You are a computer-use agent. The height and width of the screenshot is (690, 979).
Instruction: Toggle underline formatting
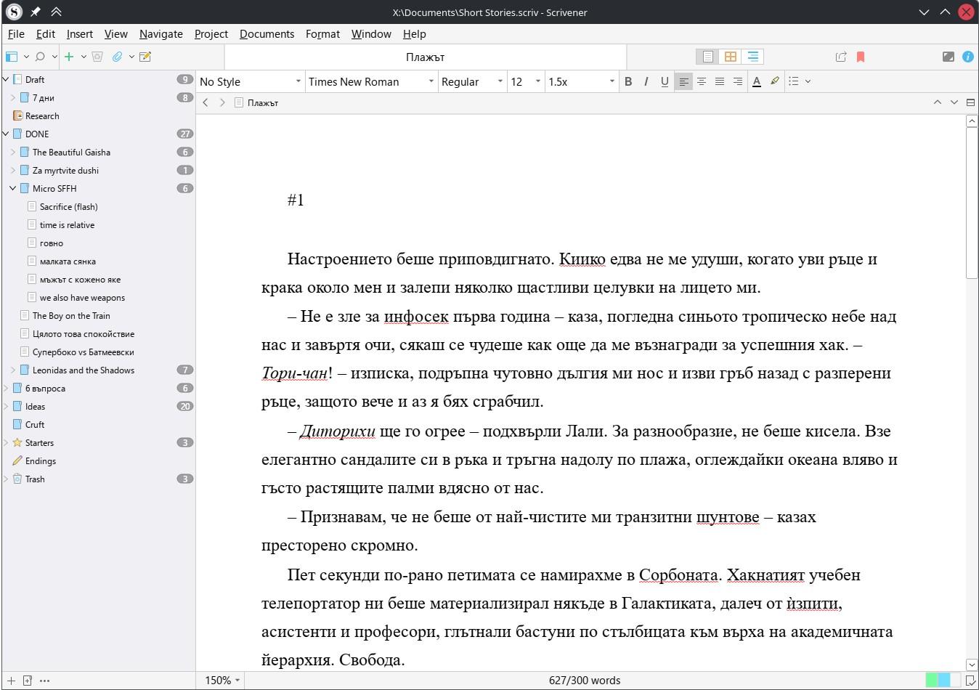click(x=664, y=81)
